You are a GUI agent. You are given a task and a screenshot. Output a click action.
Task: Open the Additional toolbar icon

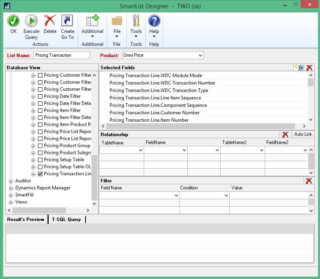(92, 20)
